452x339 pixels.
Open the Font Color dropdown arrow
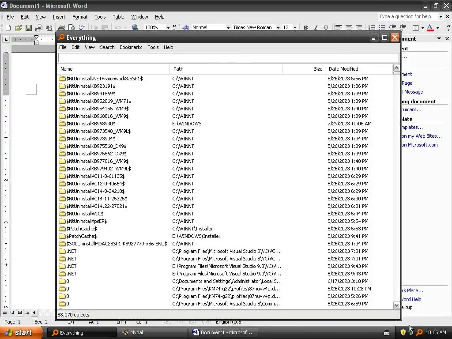tap(437, 28)
